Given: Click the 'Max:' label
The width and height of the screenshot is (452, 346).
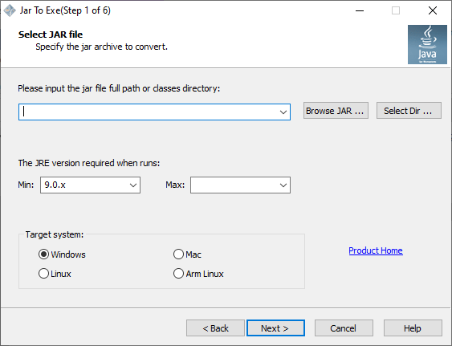Looking at the screenshot, I should (x=175, y=185).
